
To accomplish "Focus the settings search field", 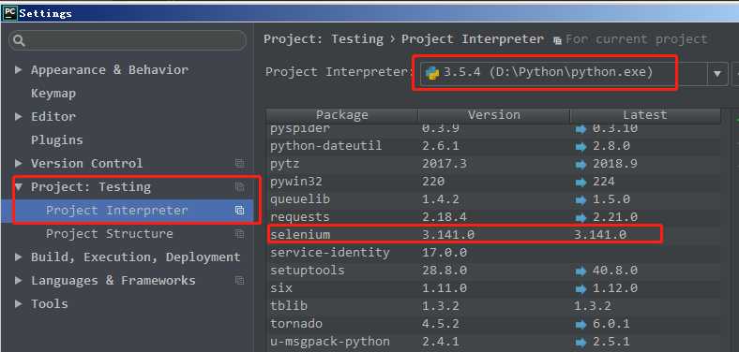I will point(128,41).
